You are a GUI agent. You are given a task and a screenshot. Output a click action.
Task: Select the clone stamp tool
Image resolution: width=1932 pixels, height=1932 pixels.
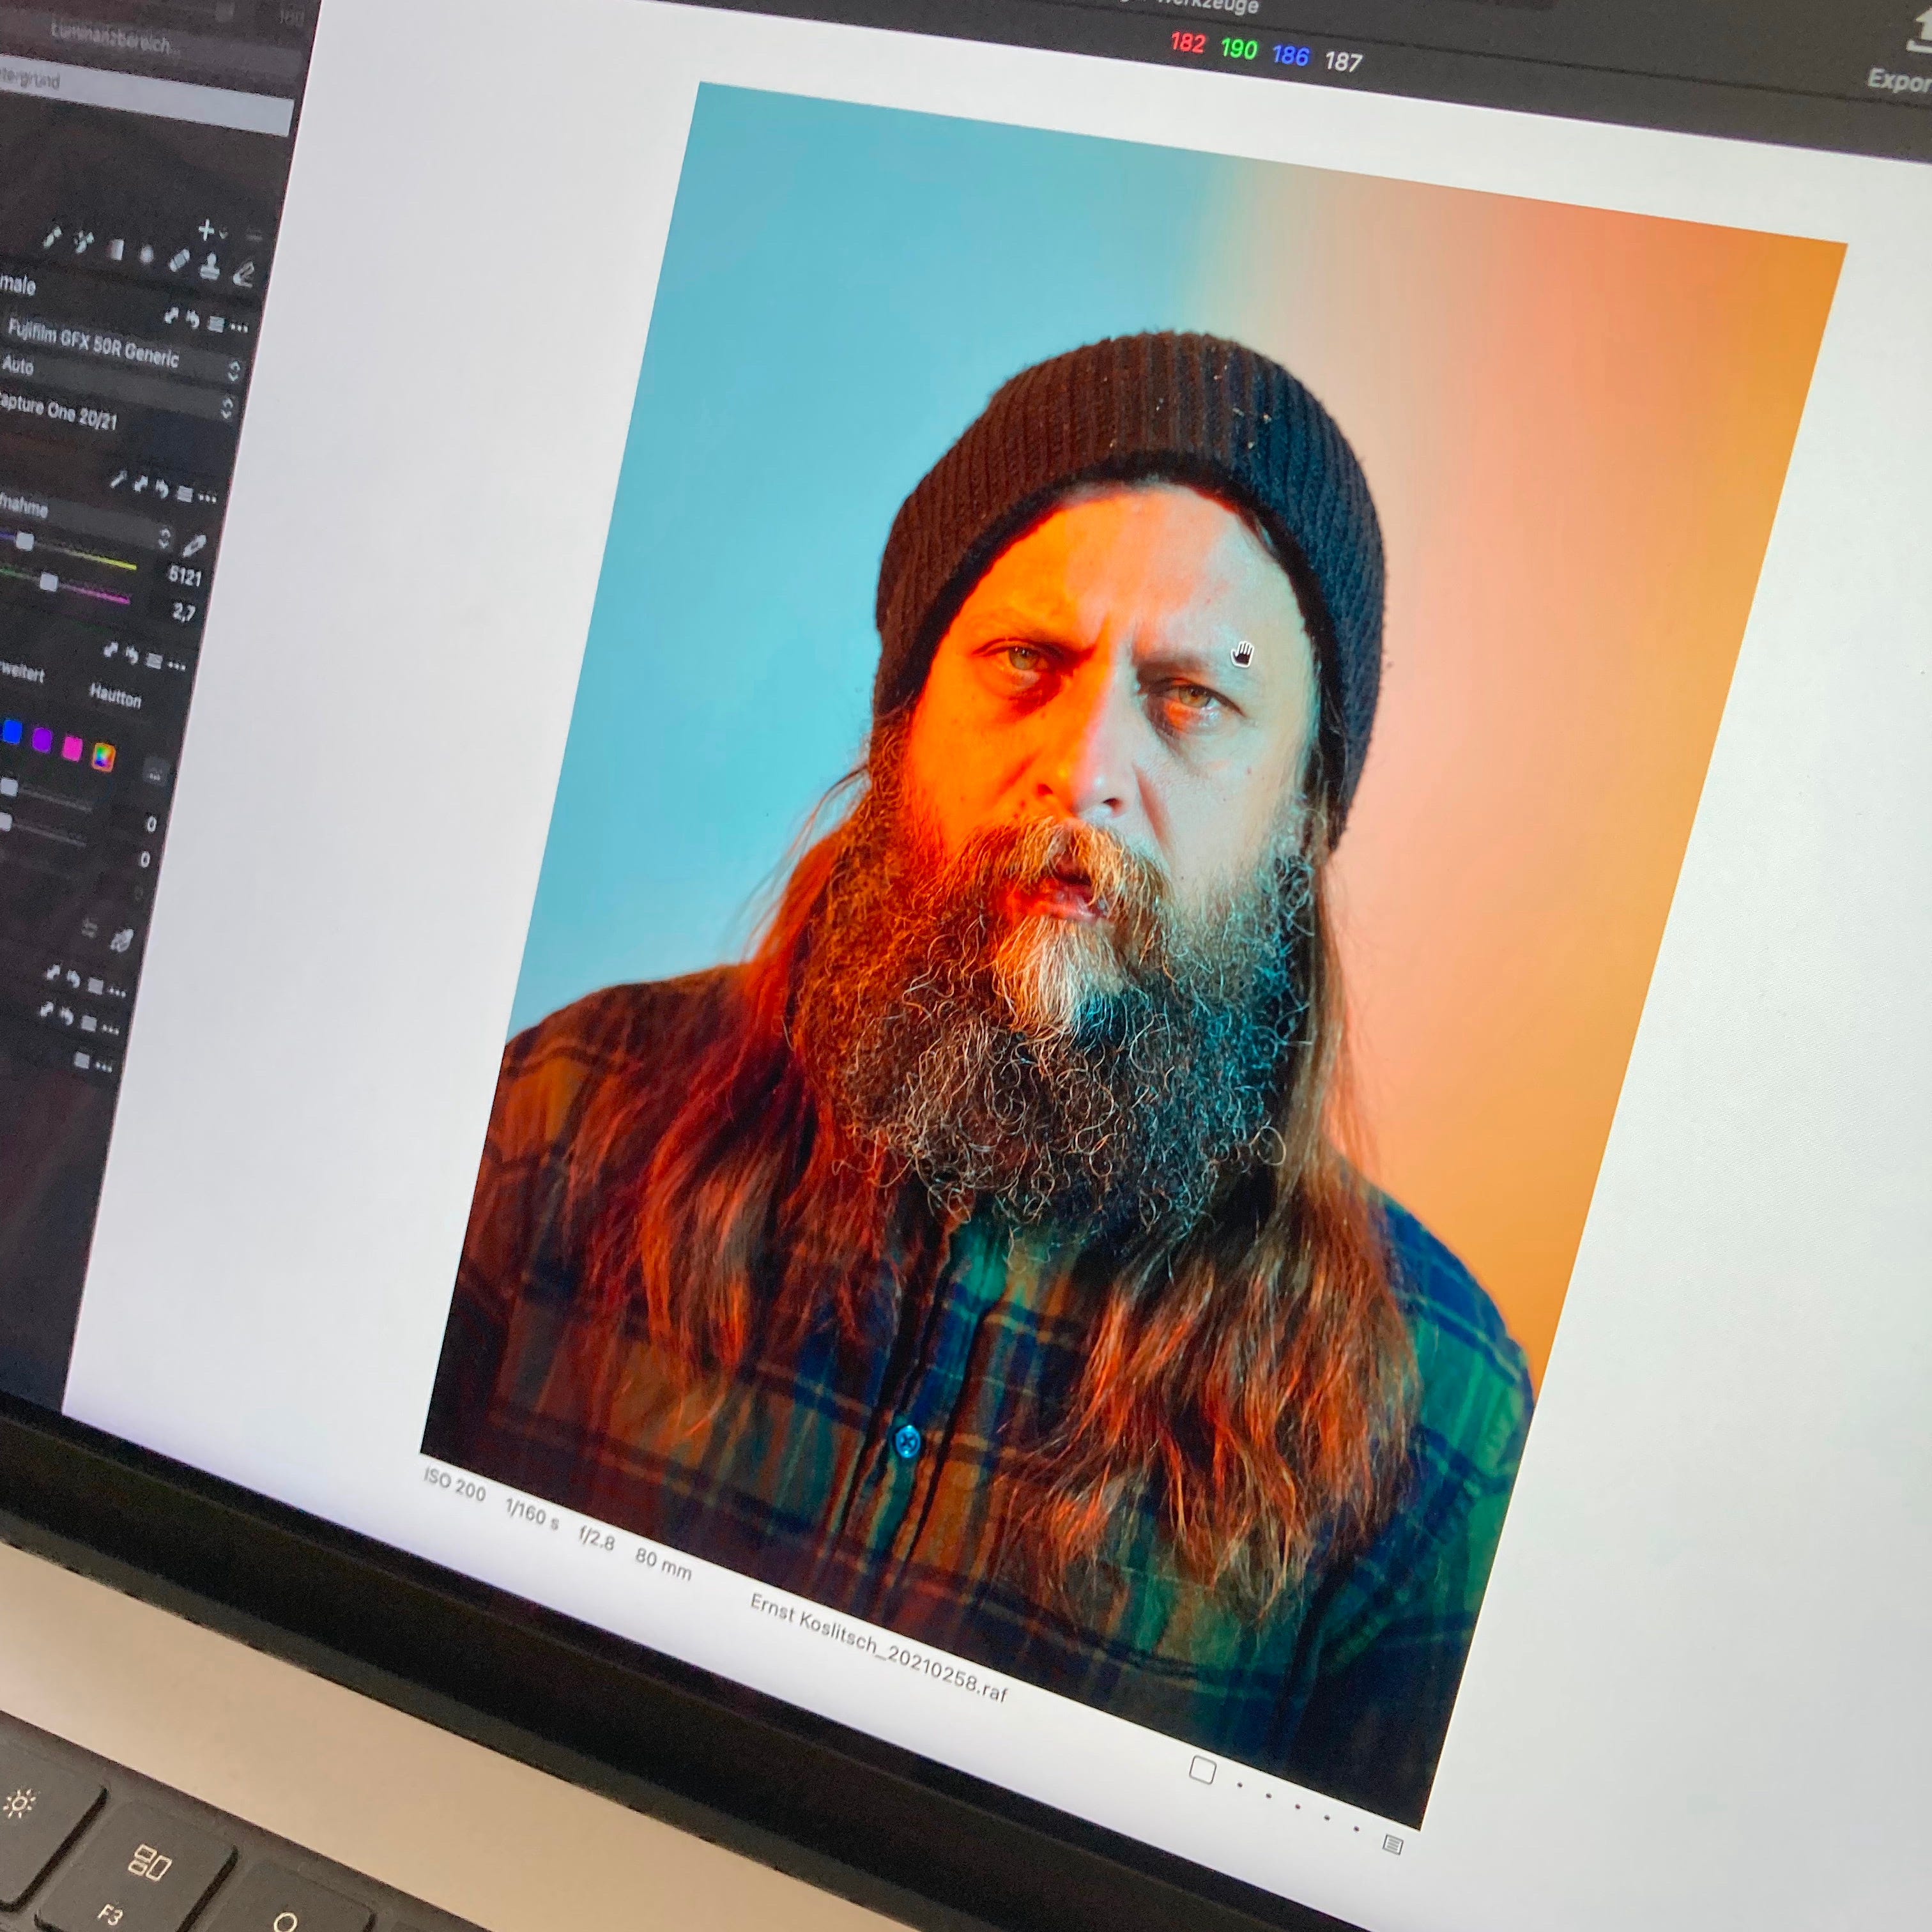(209, 267)
